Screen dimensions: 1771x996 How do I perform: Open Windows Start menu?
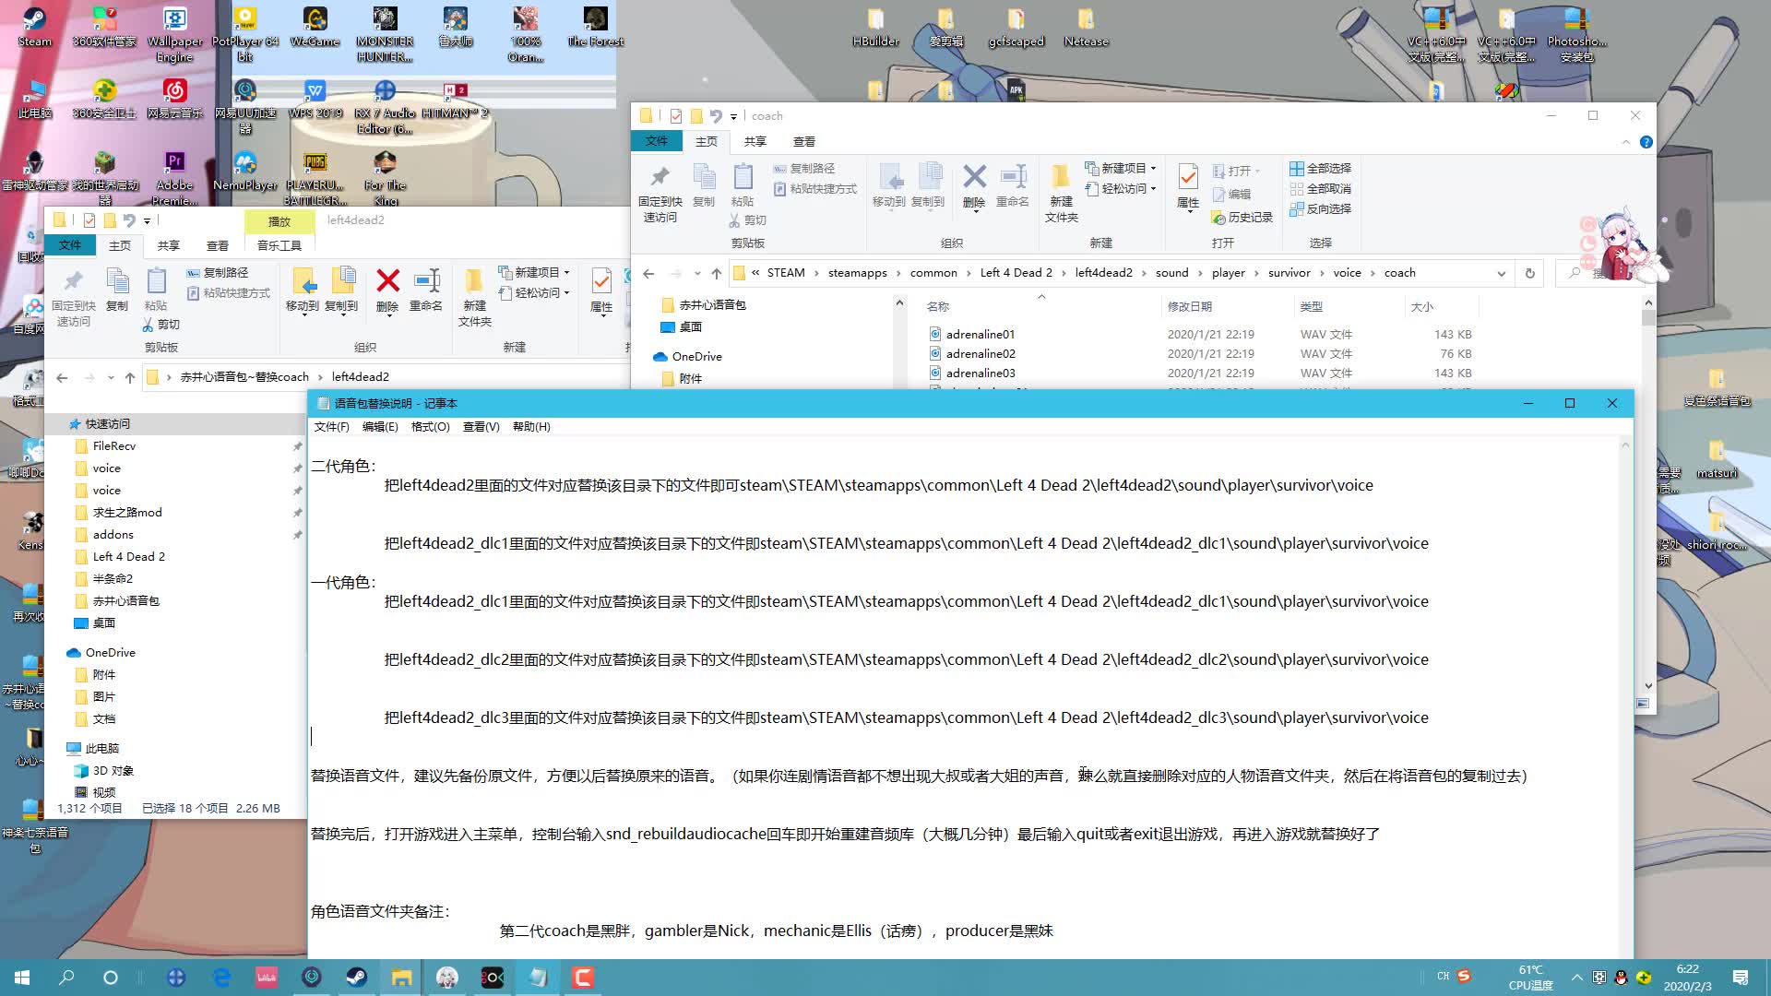click(22, 978)
